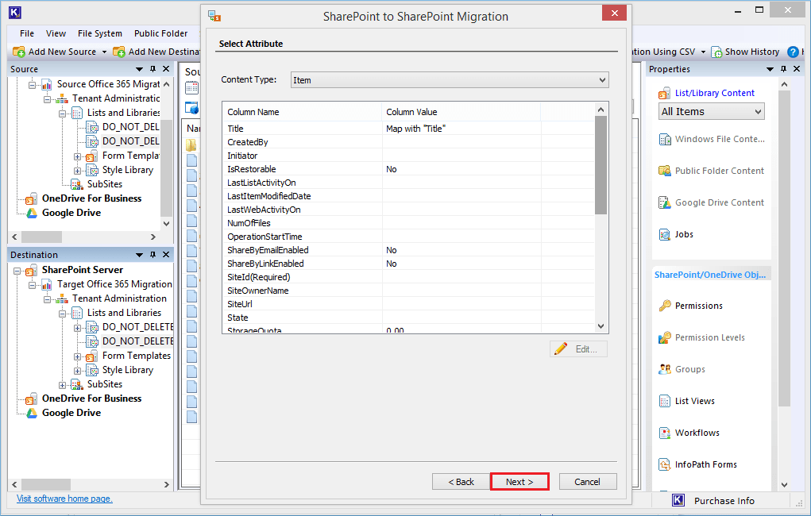Select Tenant Administration in Destination tree
The height and width of the screenshot is (516, 811).
(119, 298)
